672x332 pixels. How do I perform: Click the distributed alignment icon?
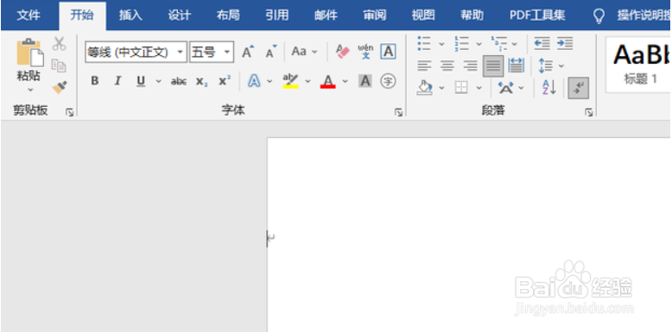(516, 66)
